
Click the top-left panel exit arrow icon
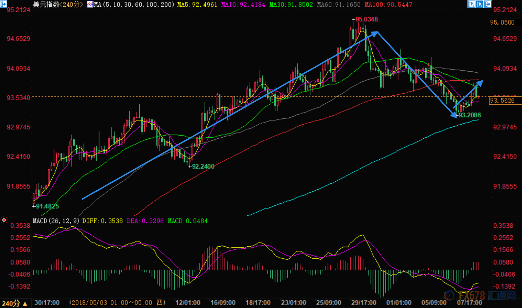(x=3, y=4)
